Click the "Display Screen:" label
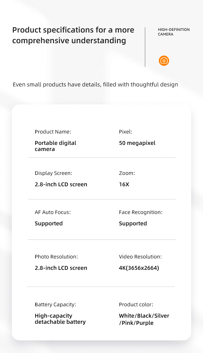The image size is (203, 353). (x=53, y=173)
